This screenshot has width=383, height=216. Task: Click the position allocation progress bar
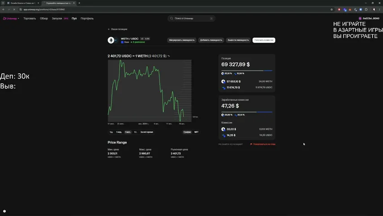(247, 71)
